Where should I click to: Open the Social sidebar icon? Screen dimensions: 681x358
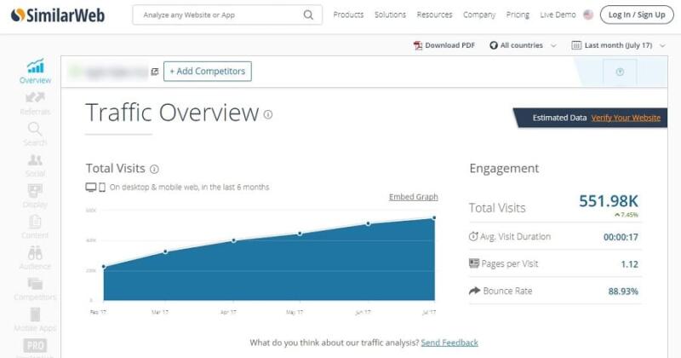point(35,161)
